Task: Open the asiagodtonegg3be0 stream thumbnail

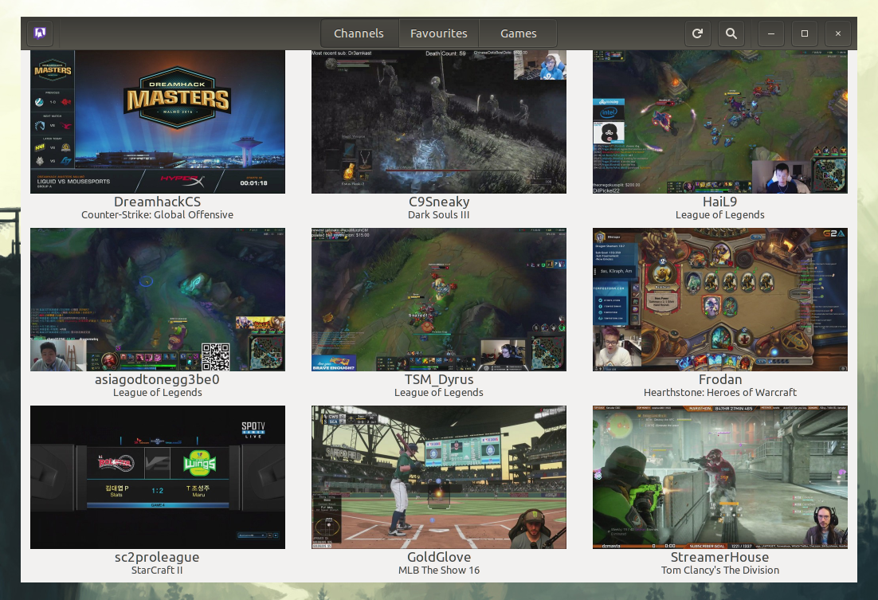Action: tap(157, 299)
